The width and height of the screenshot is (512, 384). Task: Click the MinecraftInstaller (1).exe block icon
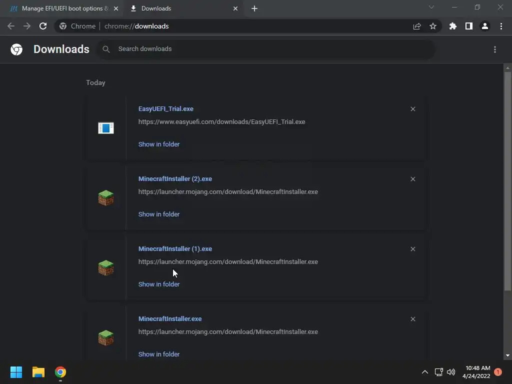click(x=106, y=268)
